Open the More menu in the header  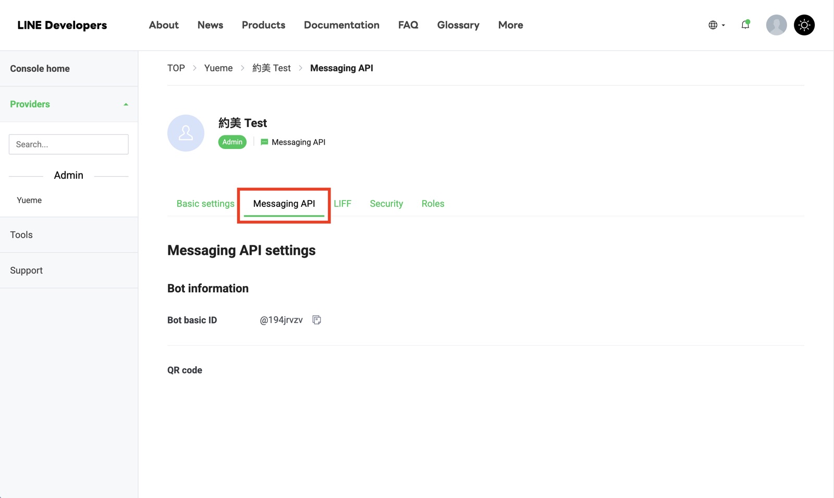tap(510, 25)
